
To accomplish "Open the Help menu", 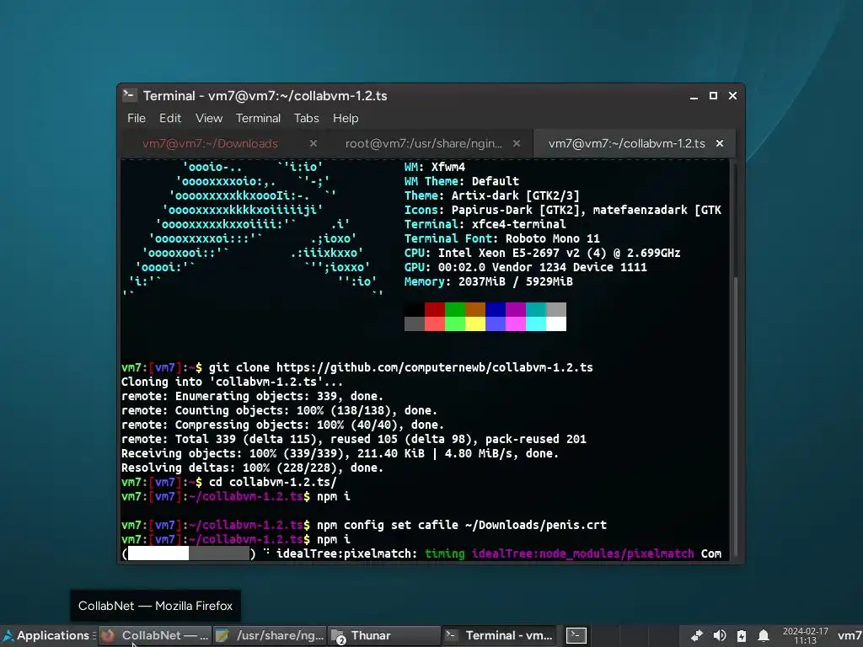I will point(345,118).
